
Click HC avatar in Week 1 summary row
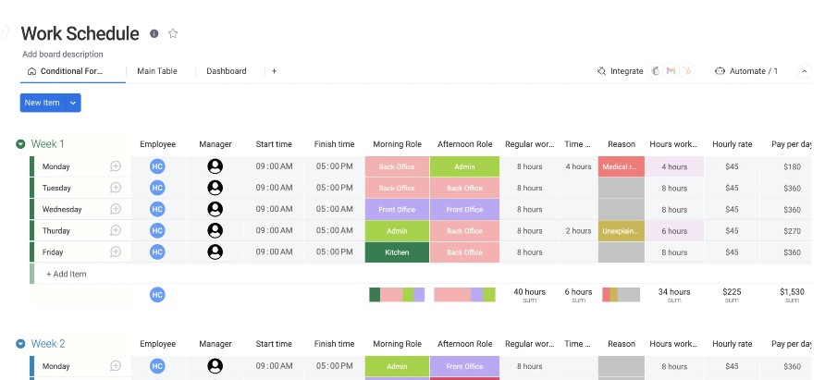point(157,295)
